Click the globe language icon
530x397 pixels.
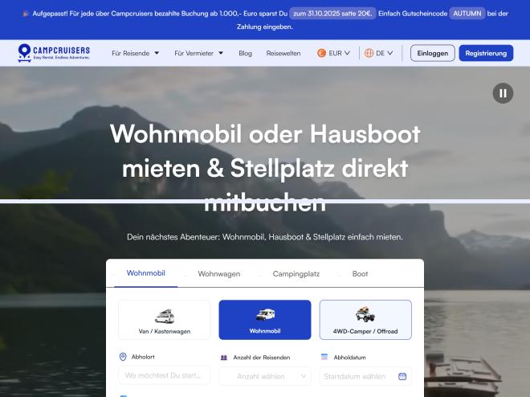point(369,53)
